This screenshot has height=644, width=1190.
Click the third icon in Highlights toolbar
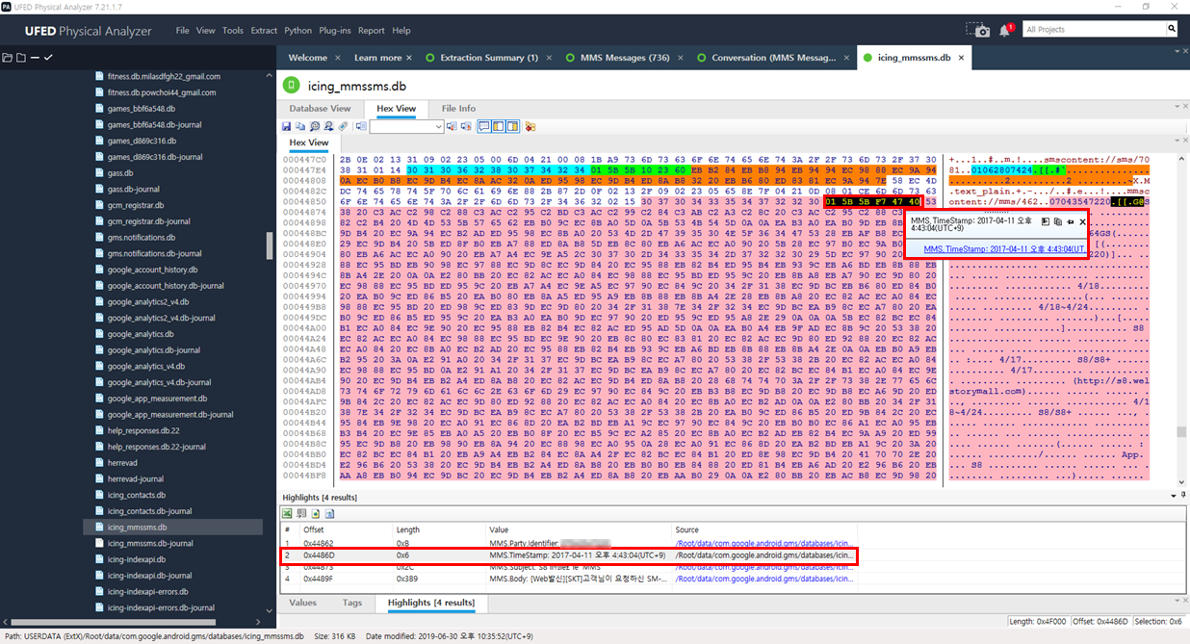(314, 513)
